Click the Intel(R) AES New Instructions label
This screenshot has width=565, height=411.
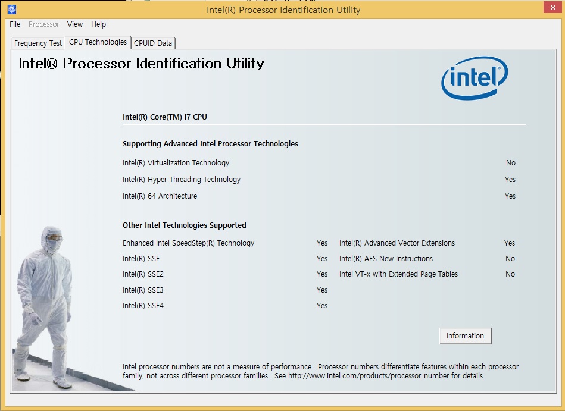tap(386, 258)
